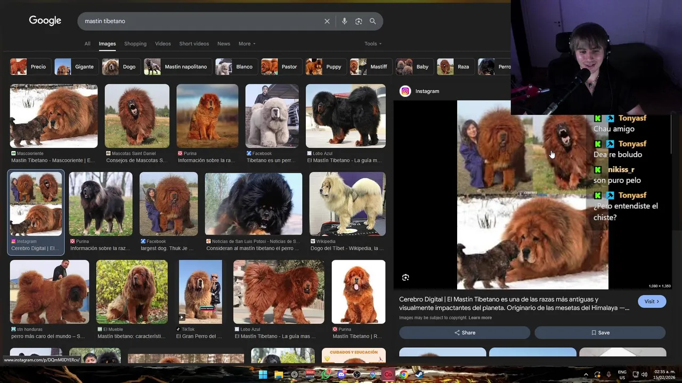The width and height of the screenshot is (682, 383).
Task: Save the image with the Save button
Action: (x=600, y=332)
